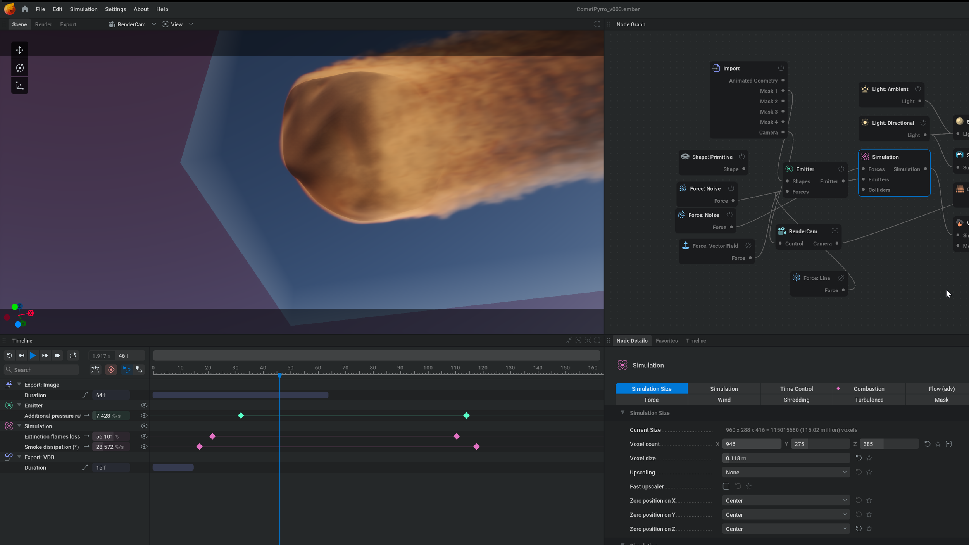Hide the Extinction flames loss track
This screenshot has height=545, width=969.
click(144, 436)
